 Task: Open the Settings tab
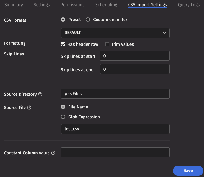pos(42,5)
